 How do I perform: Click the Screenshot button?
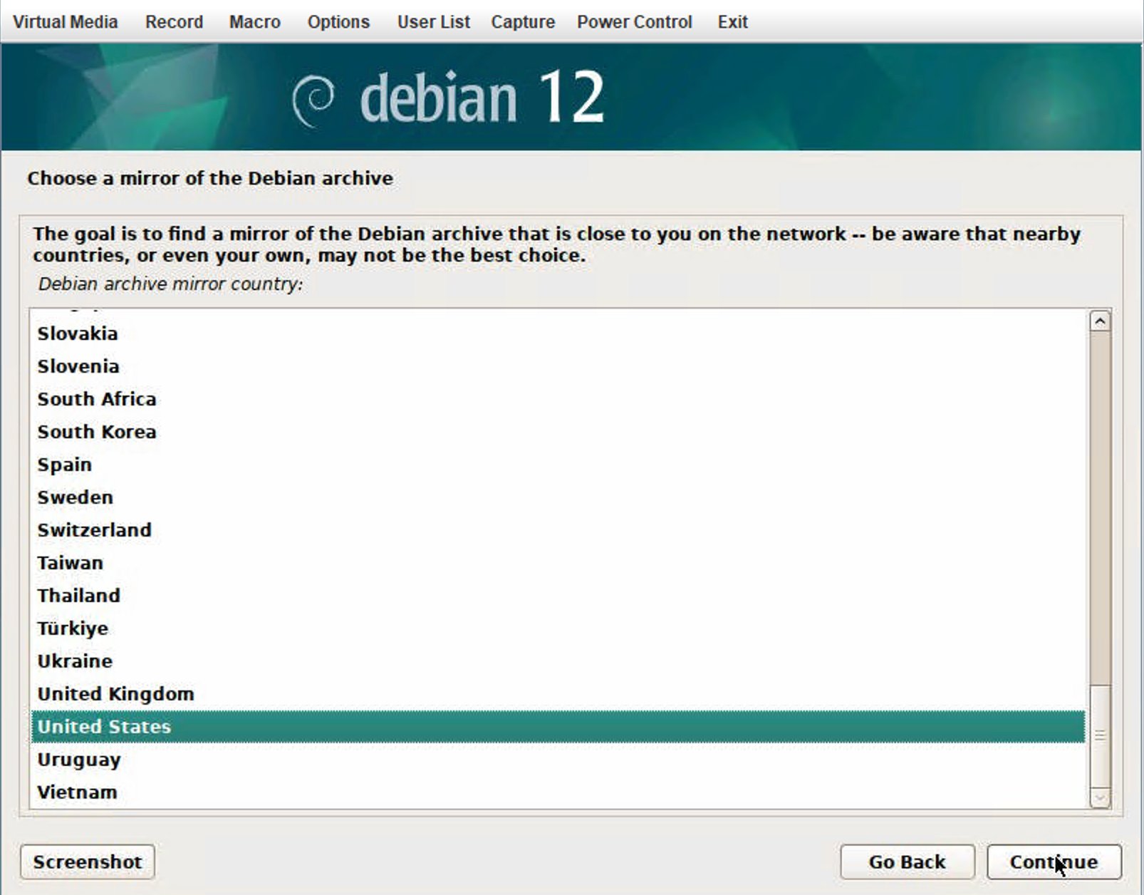pos(87,862)
